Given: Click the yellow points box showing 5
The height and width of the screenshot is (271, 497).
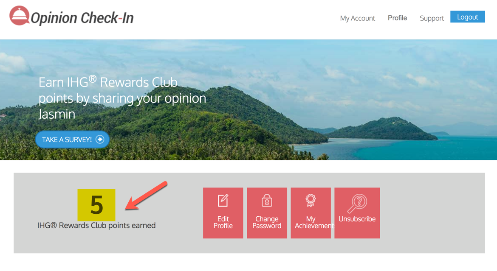Looking at the screenshot, I should coord(96,205).
